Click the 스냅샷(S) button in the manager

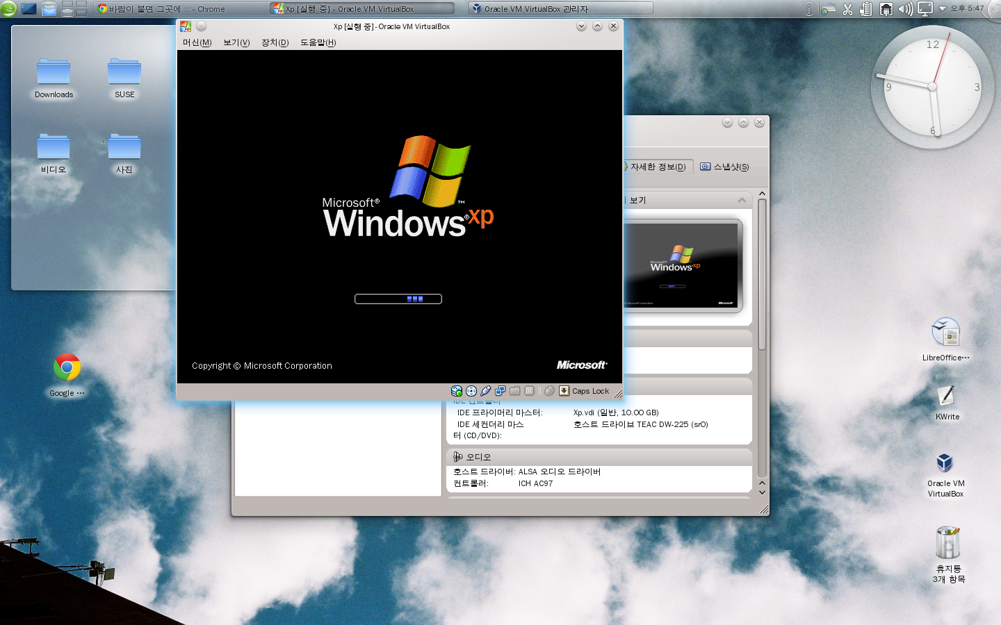(x=724, y=167)
